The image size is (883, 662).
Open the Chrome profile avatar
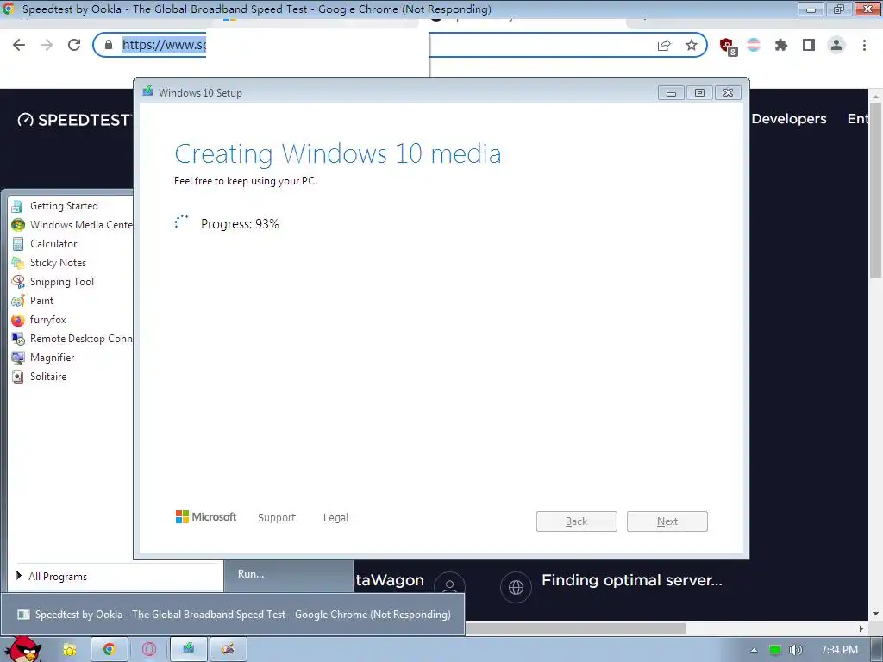click(x=836, y=45)
